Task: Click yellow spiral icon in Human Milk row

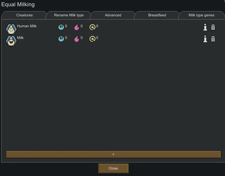Action: [92, 27]
